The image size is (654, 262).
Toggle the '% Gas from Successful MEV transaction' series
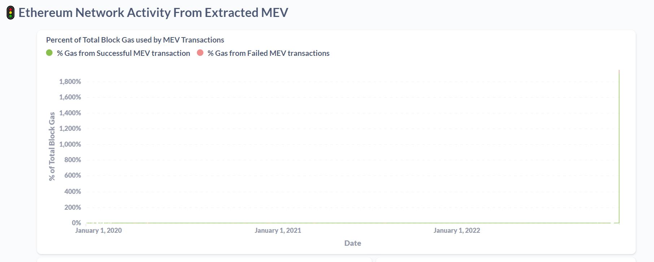coord(123,53)
